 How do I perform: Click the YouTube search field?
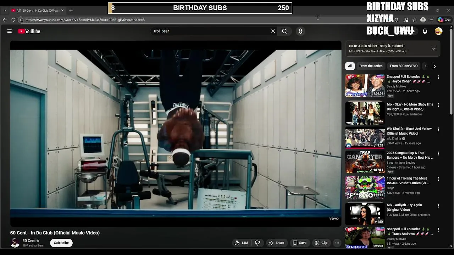[211, 31]
